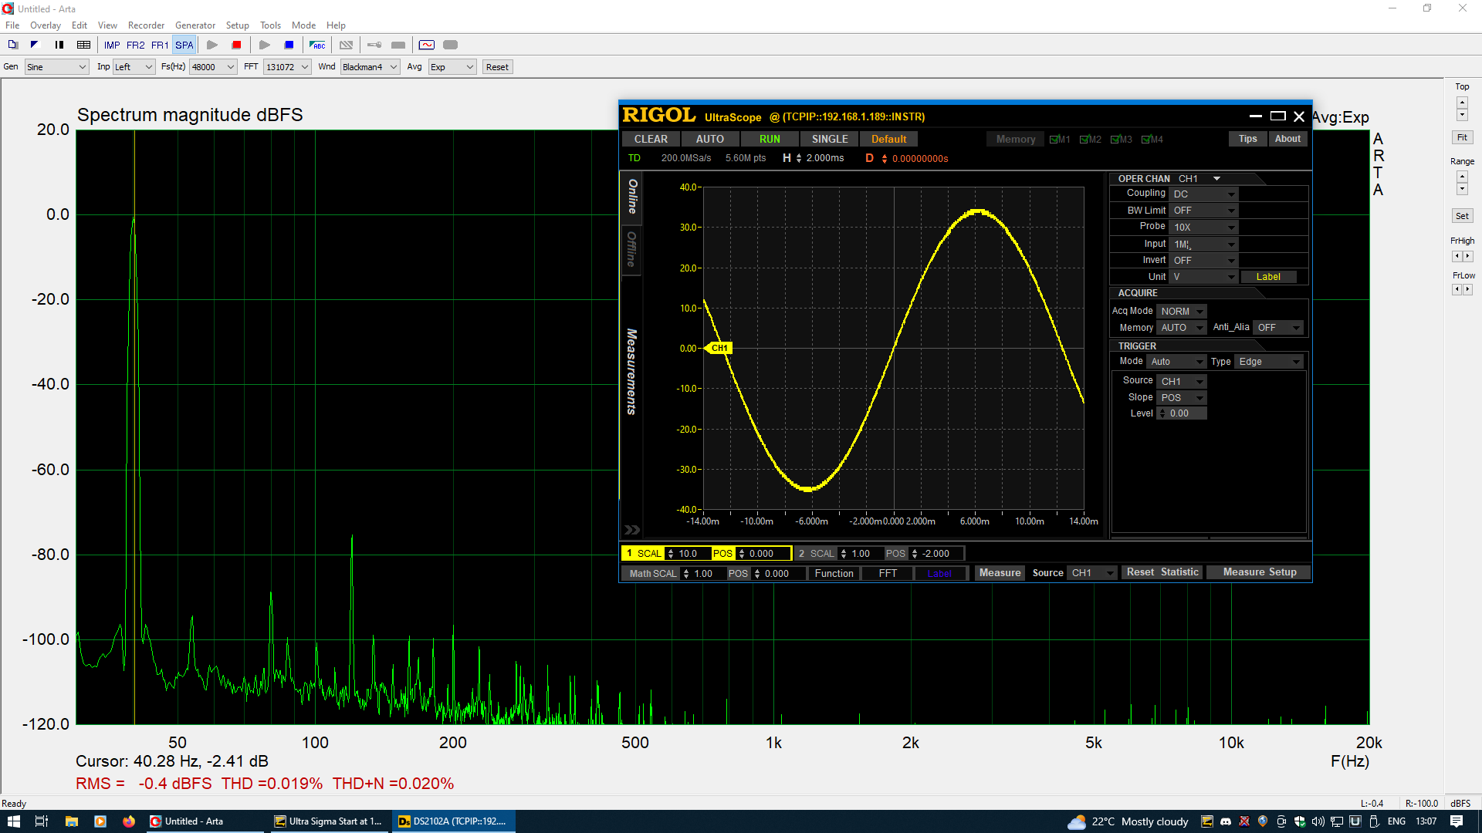Screen dimensions: 1482x833
Task: Stop generator with blue square button
Action: click(x=289, y=45)
